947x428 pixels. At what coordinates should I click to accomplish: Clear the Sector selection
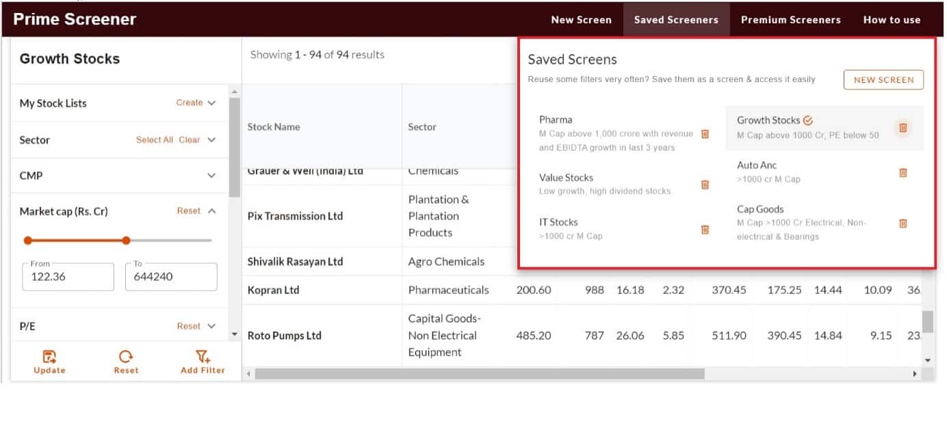pyautogui.click(x=190, y=139)
